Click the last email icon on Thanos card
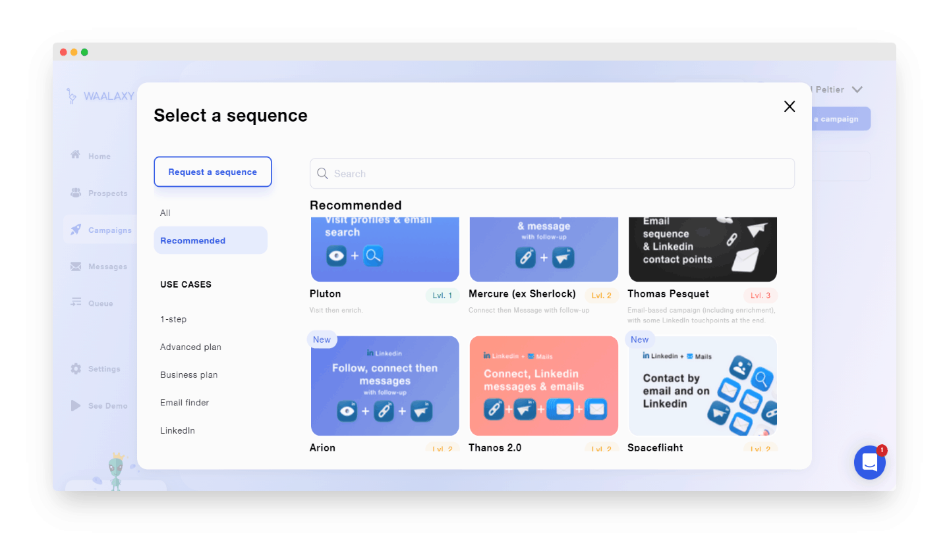 pos(596,409)
